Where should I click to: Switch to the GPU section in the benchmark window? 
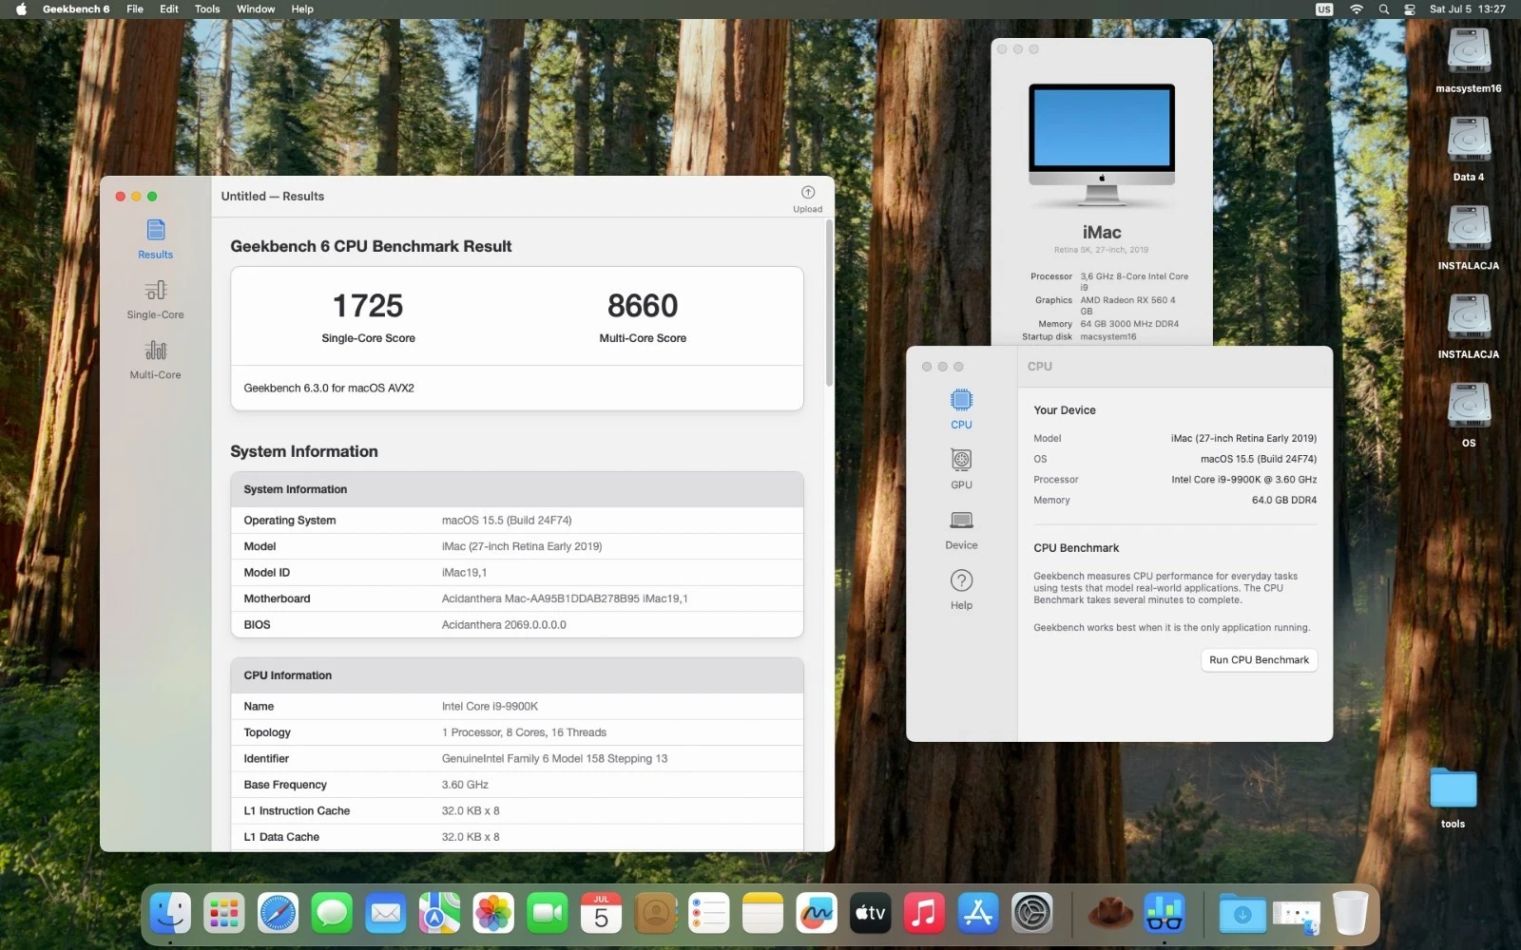(x=961, y=469)
